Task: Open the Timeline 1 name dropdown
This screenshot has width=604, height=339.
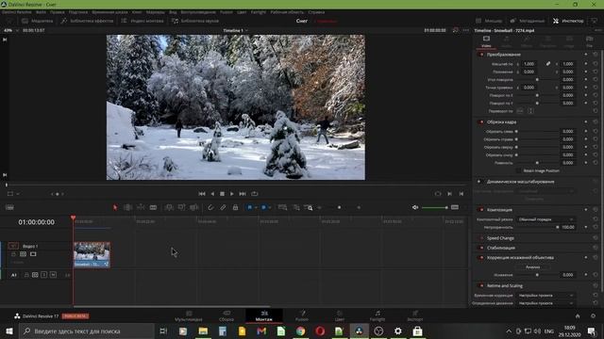Action: pyautogui.click(x=246, y=30)
